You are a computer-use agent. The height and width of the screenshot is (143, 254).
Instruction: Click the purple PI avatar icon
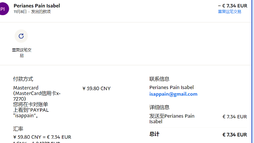(x=3, y=9)
